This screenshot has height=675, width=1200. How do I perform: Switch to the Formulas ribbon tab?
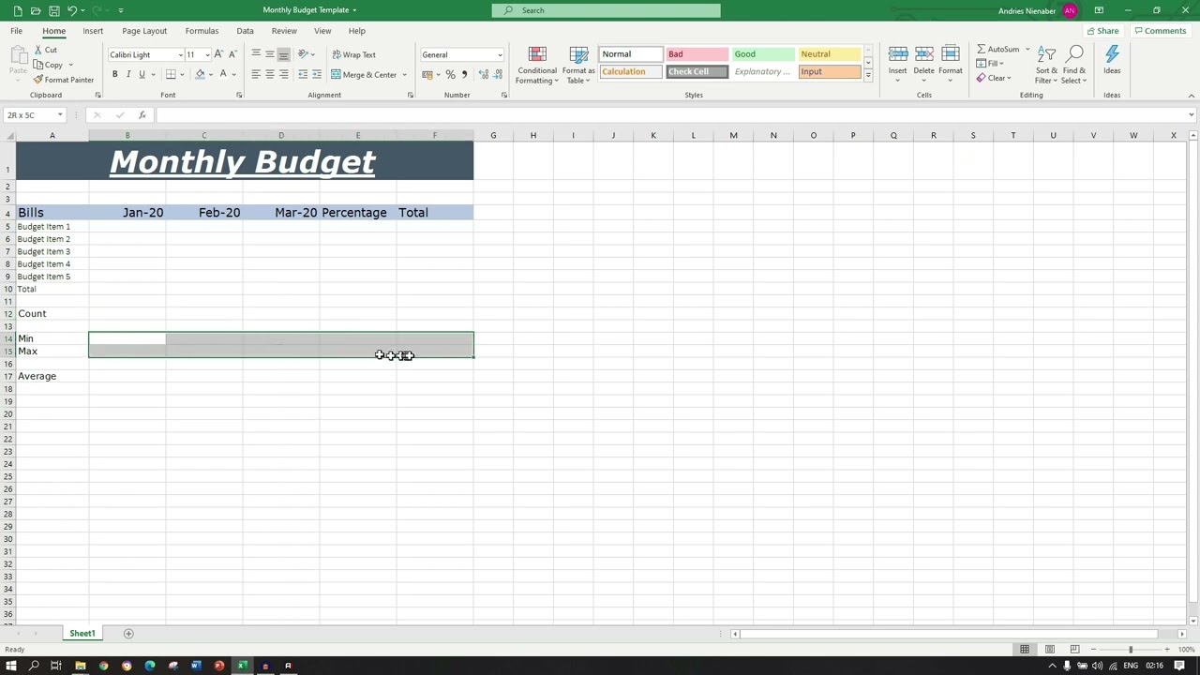[202, 31]
